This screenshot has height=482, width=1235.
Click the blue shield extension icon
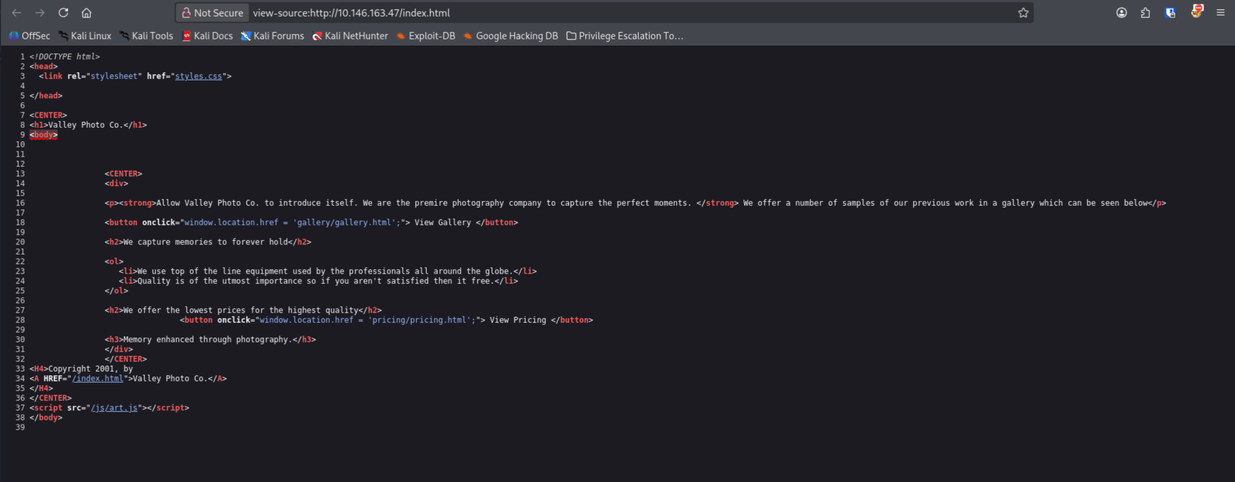(x=1170, y=13)
